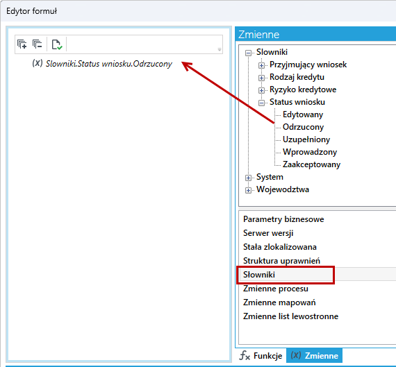The image size is (396, 367).
Task: Select the Zaakceptowany tree item
Action: click(311, 164)
